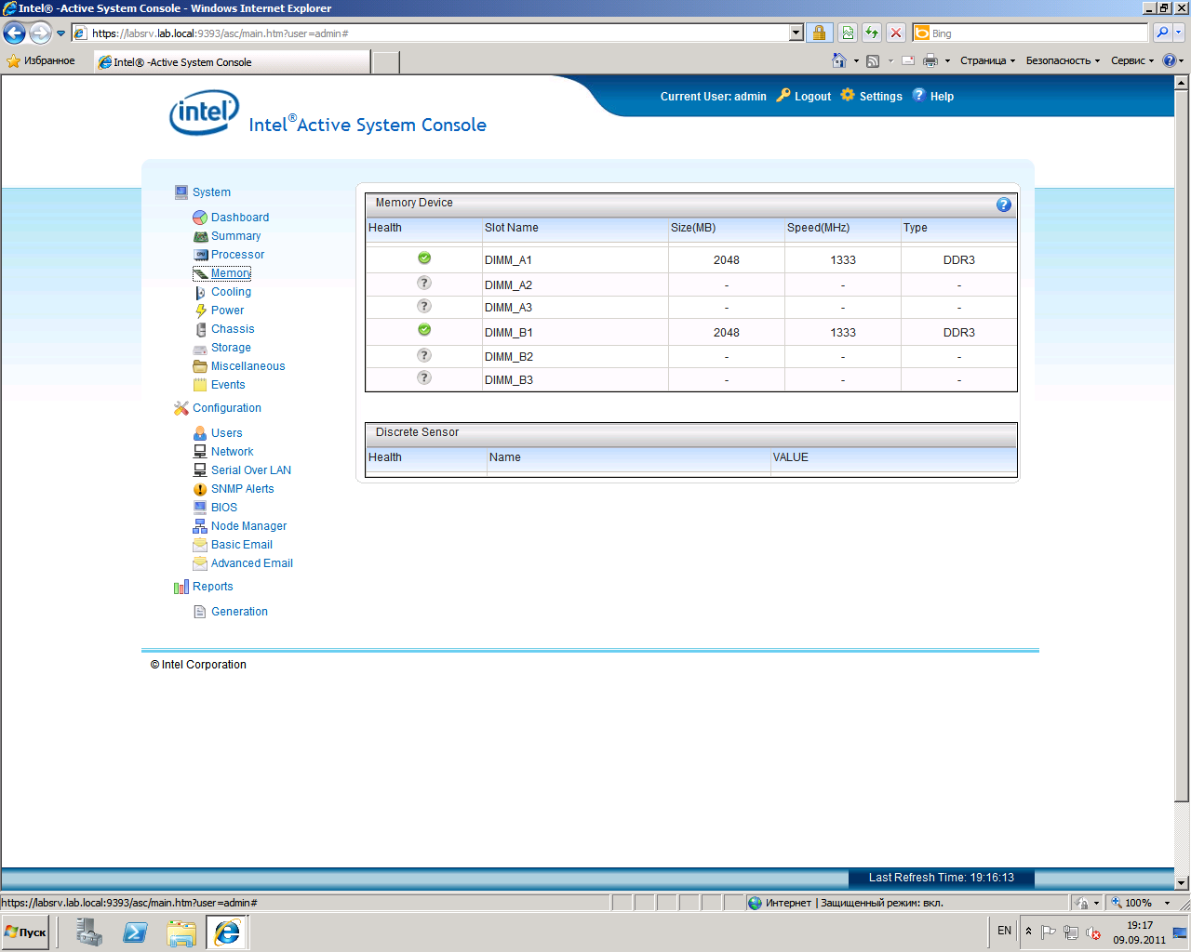Click the Memory Device help icon

(1003, 205)
